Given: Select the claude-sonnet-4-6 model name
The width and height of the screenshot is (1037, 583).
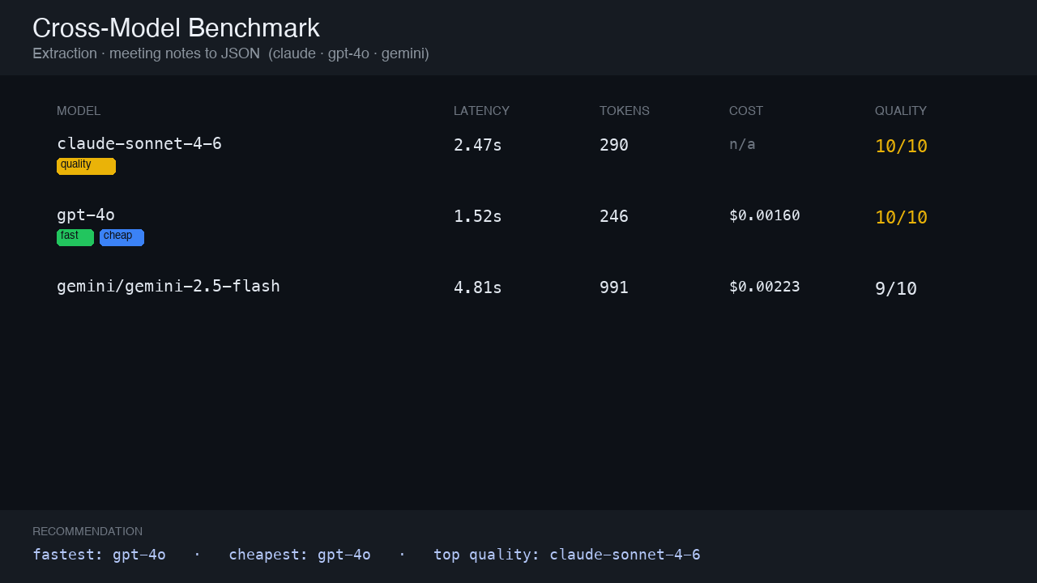Looking at the screenshot, I should click(x=139, y=143).
